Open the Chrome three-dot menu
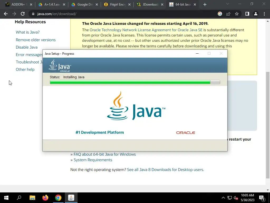Screen dimensions: 270x203 (264, 14)
